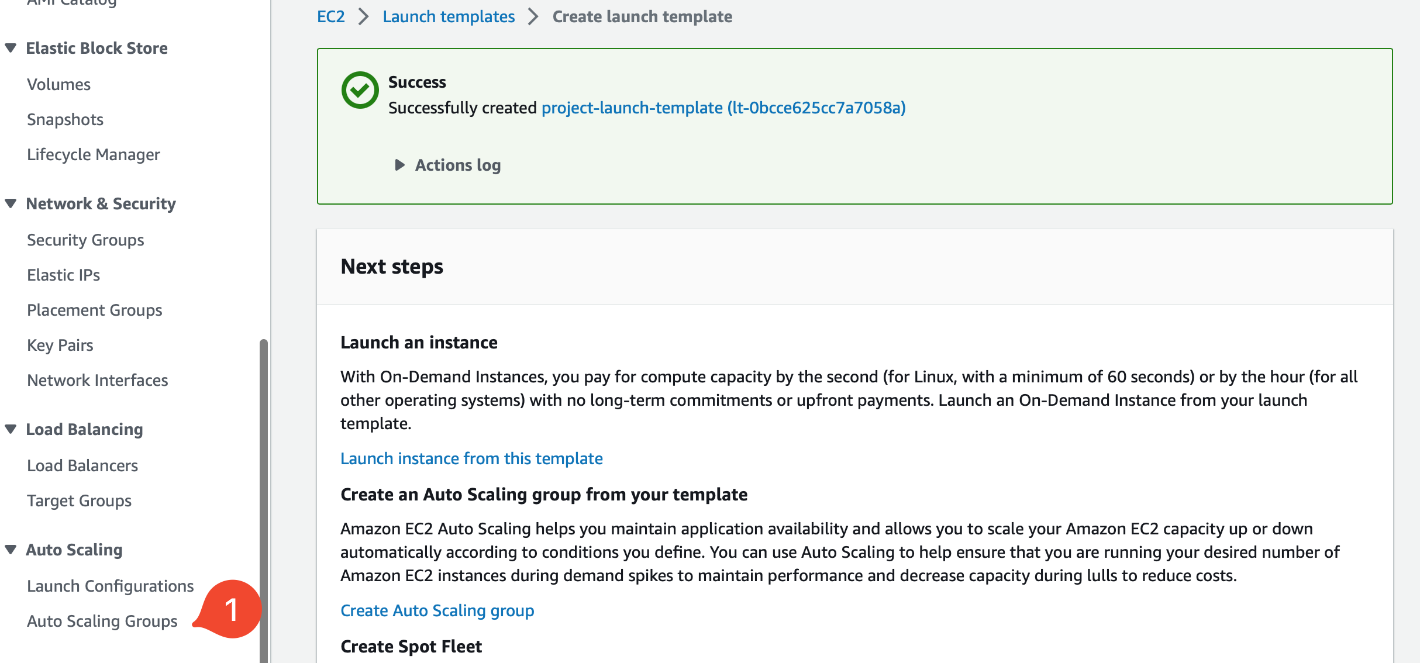Image resolution: width=1420 pixels, height=663 pixels.
Task: Click the green Success checkmark icon
Action: pyautogui.click(x=360, y=89)
